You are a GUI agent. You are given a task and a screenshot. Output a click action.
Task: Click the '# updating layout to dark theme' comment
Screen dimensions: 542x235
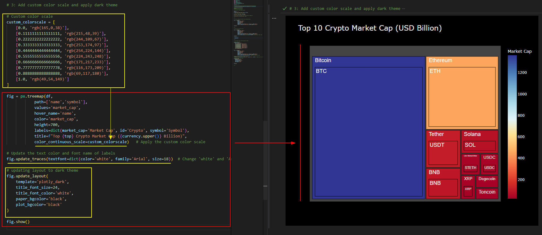click(x=42, y=170)
